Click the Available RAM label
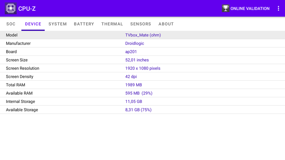Viewport: 285px width, 160px height. point(19,93)
